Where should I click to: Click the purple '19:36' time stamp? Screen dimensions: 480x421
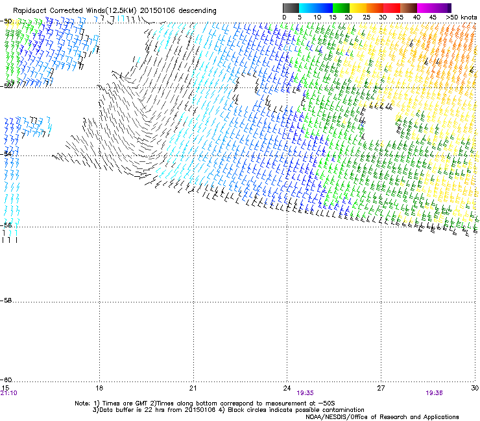pos(434,393)
